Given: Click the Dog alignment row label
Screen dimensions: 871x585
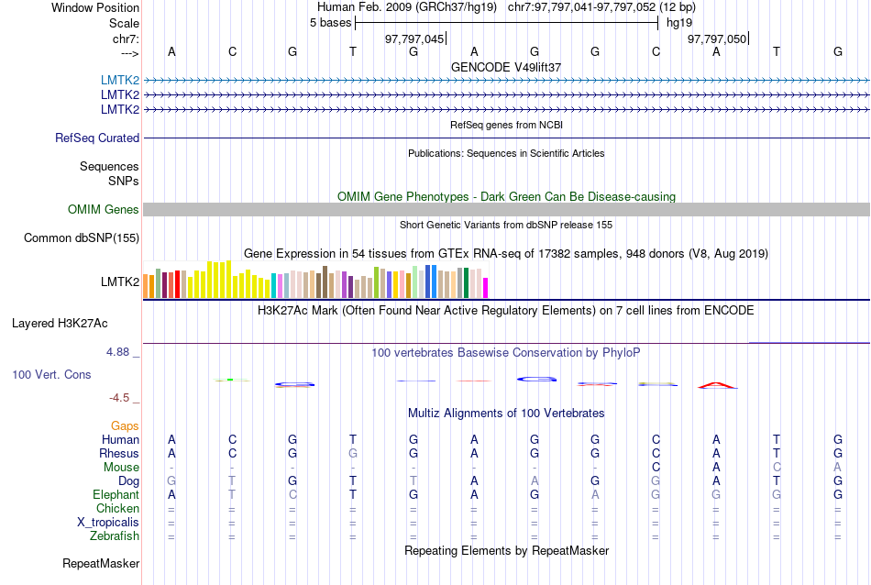Looking at the screenshot, I should point(128,481).
